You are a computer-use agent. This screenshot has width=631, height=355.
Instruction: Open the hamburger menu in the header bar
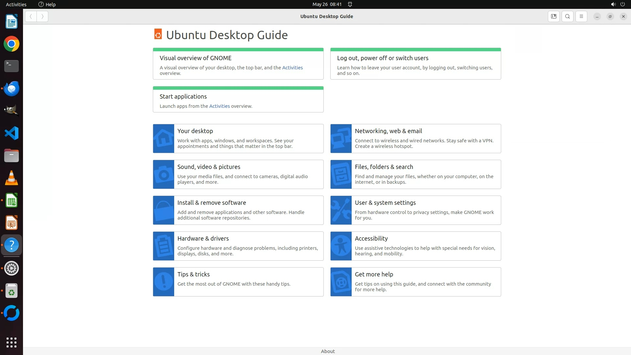[x=581, y=16]
